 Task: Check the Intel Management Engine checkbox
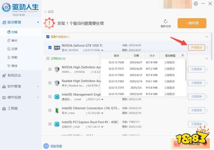tap(50, 97)
